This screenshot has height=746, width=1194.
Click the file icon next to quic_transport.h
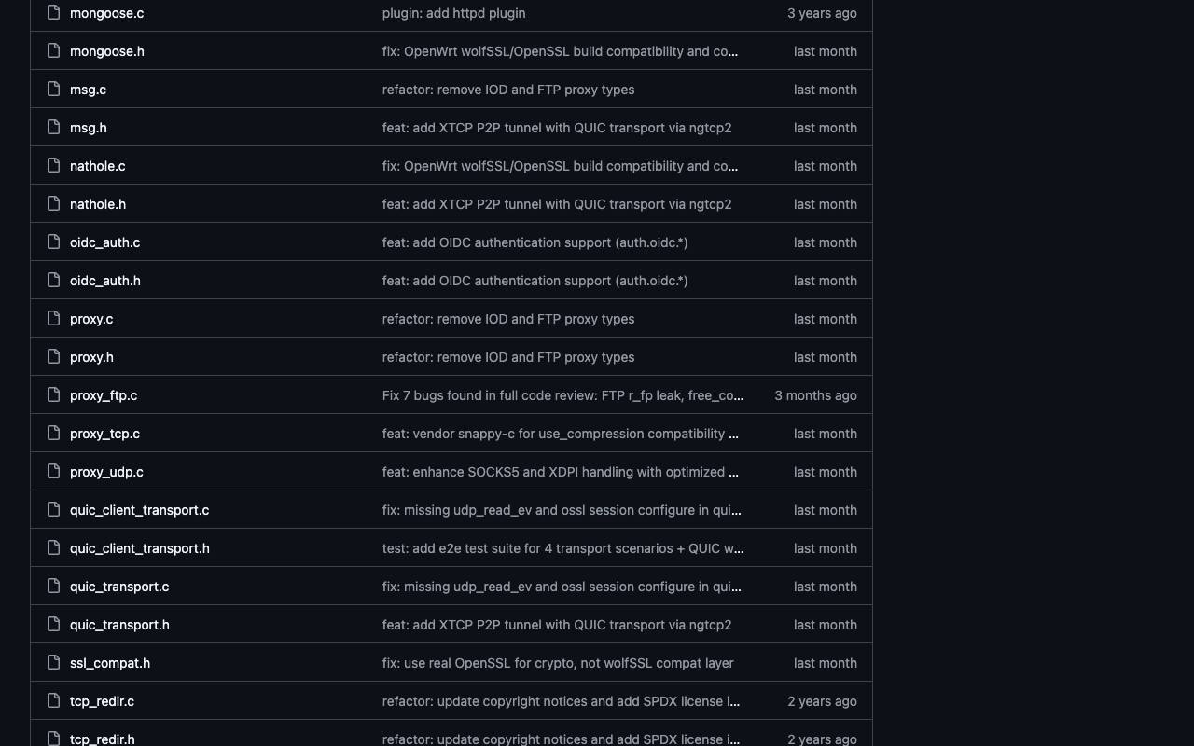pos(53,625)
